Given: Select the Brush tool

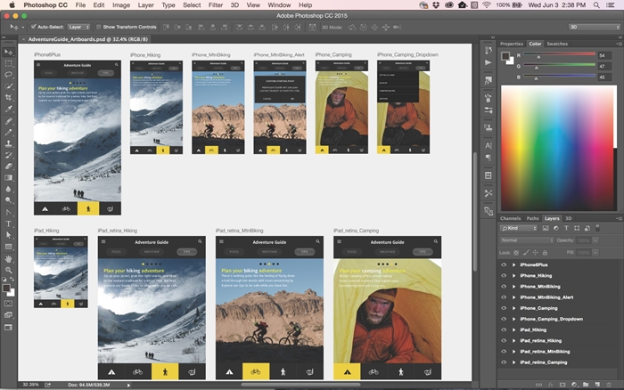Looking at the screenshot, I should coord(8,133).
